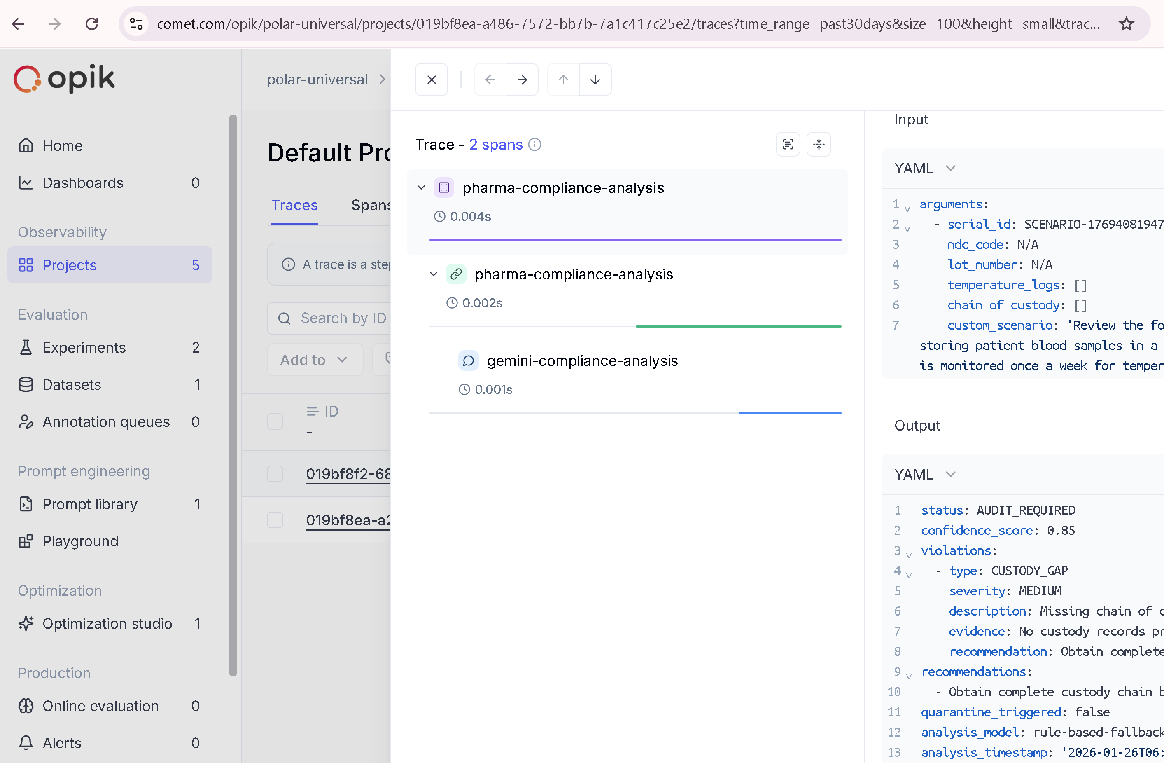This screenshot has height=763, width=1164.
Task: Reload the page in the browser
Action: [92, 23]
